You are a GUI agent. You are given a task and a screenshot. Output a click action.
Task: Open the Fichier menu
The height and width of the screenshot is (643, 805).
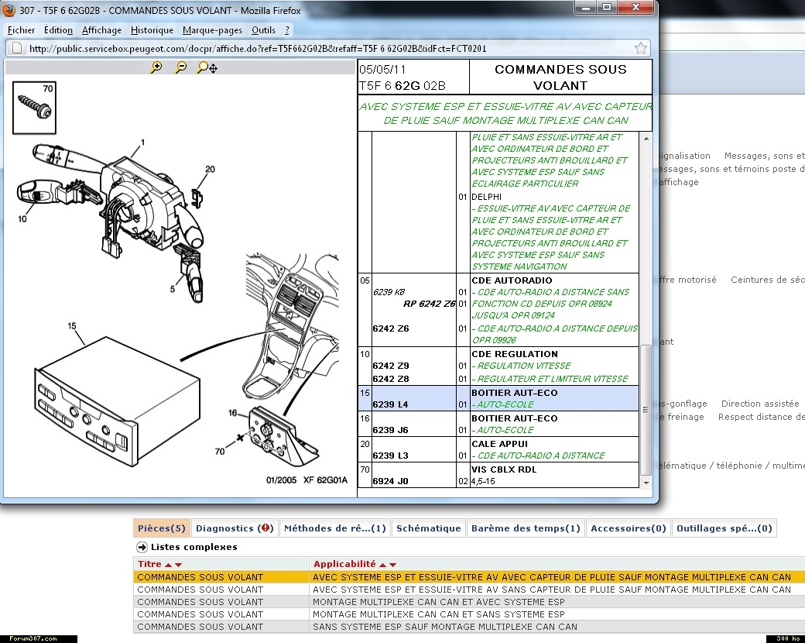[x=21, y=29]
